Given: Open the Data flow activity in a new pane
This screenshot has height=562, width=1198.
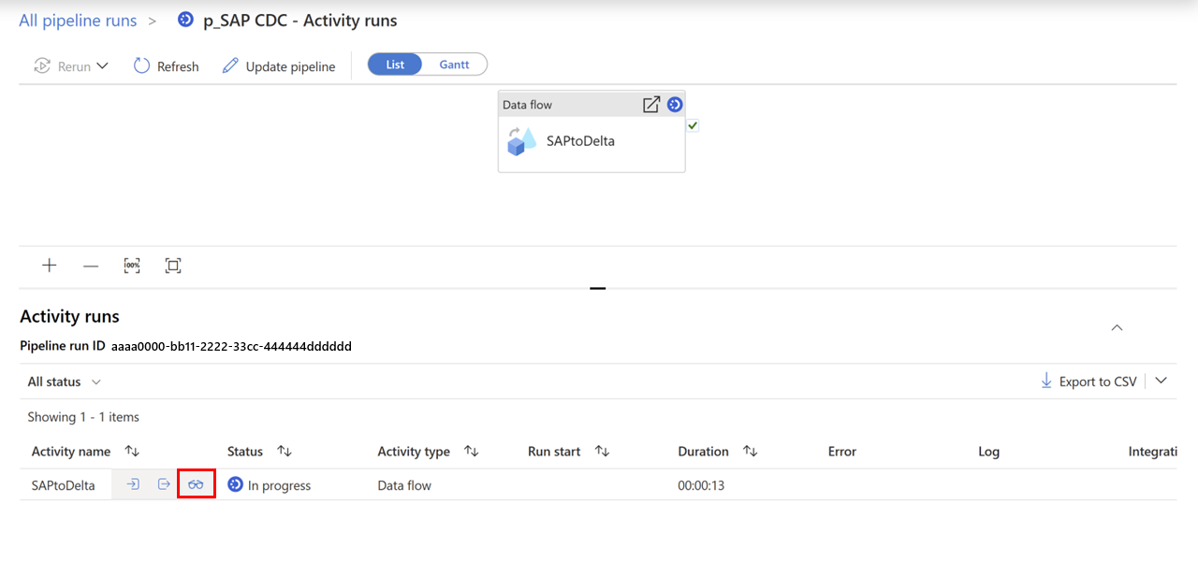Looking at the screenshot, I should [651, 104].
